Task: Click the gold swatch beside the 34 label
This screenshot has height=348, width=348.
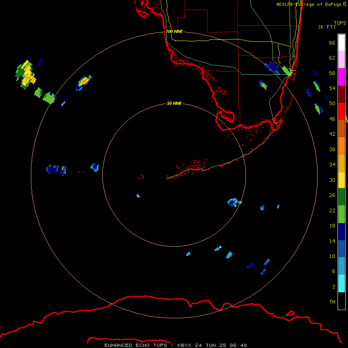Action: click(x=341, y=164)
